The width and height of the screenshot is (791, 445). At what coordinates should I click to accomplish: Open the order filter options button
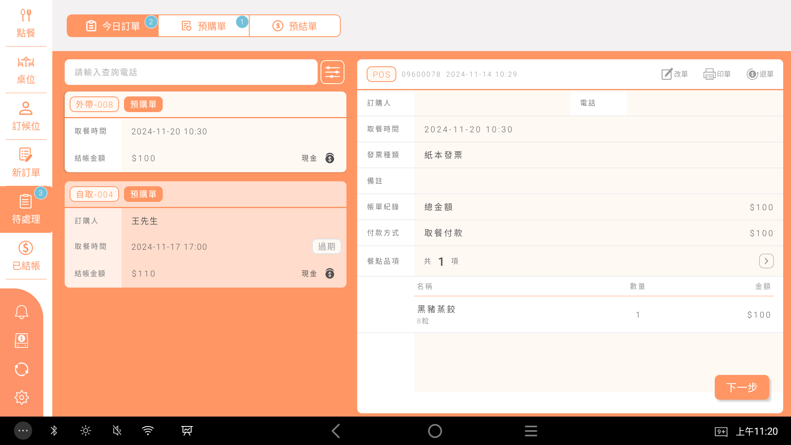tap(332, 73)
